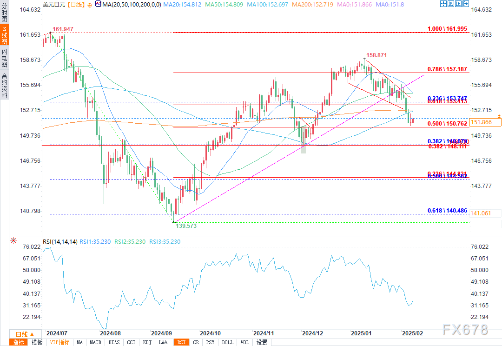Open the add-symbol ⊕ icon beside 日线
This screenshot has height=346, width=502.
[89, 5]
